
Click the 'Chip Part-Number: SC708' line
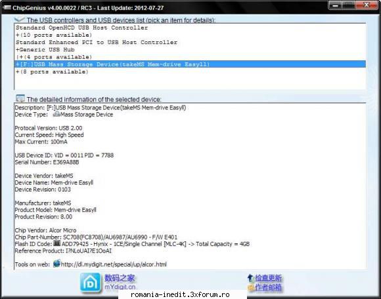point(96,237)
